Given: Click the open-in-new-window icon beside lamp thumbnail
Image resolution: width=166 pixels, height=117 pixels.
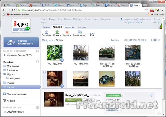Looking at the screenshot, I should (x=45, y=72).
